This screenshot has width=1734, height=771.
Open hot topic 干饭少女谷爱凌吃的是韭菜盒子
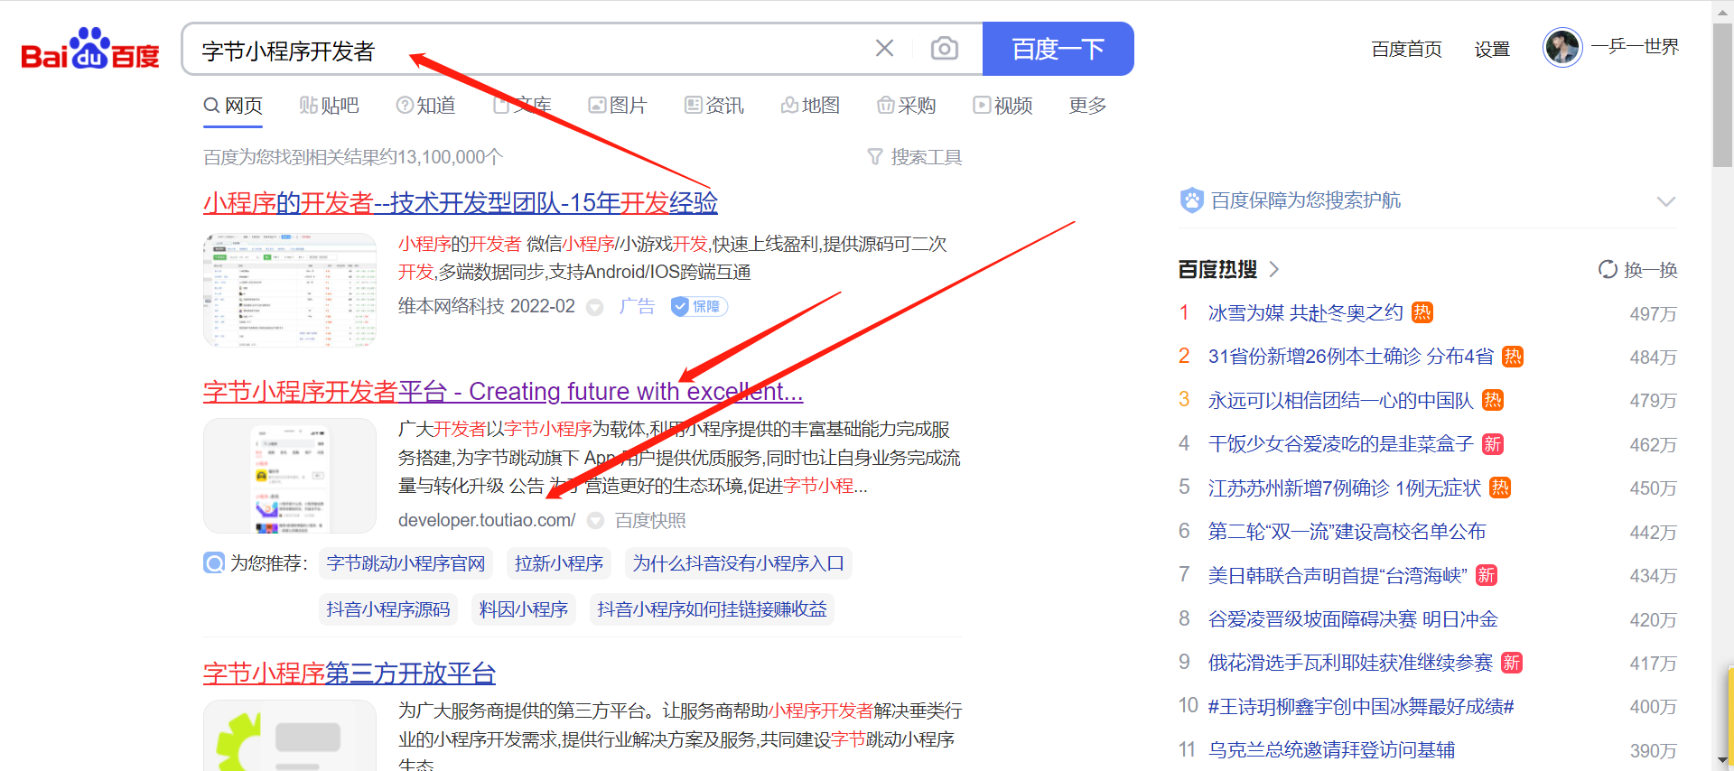(x=1341, y=444)
